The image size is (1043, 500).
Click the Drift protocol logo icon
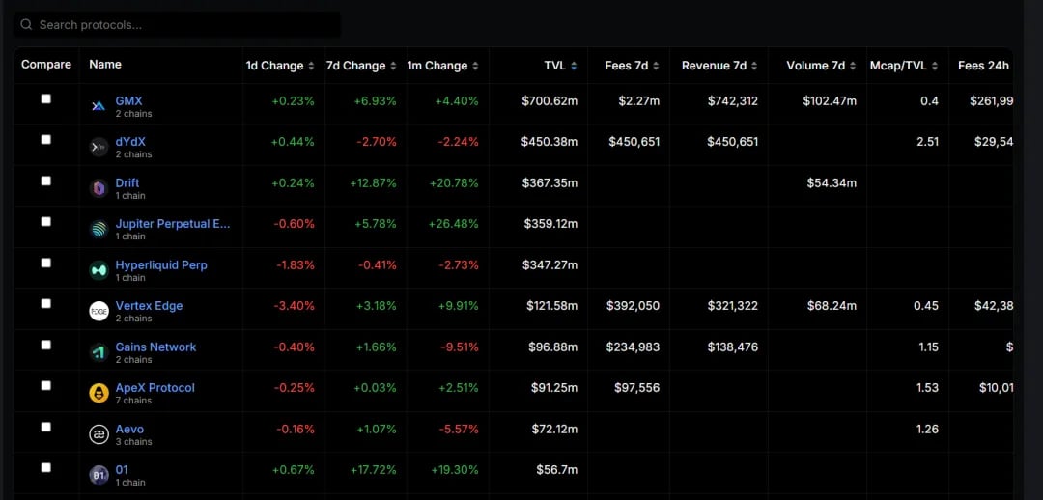[x=99, y=189]
